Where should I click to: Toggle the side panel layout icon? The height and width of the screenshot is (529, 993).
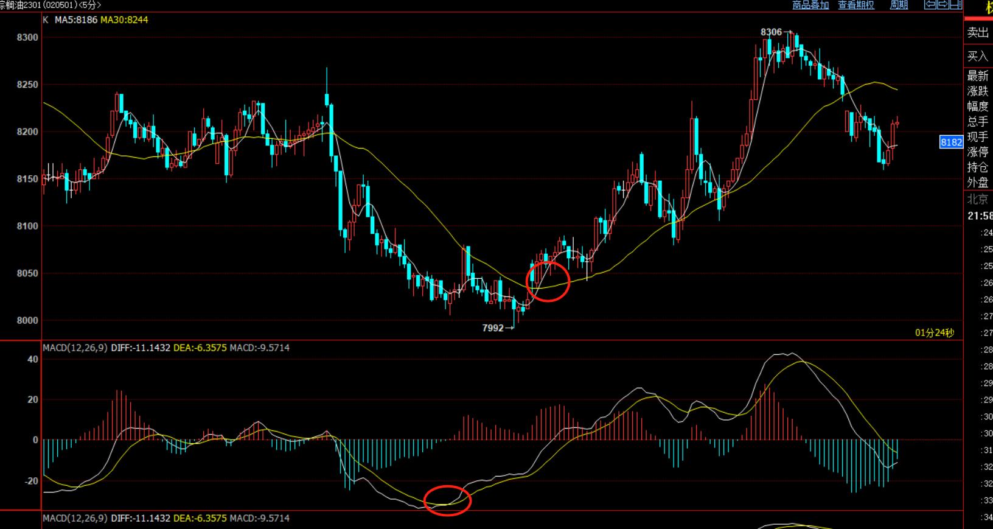pos(956,5)
